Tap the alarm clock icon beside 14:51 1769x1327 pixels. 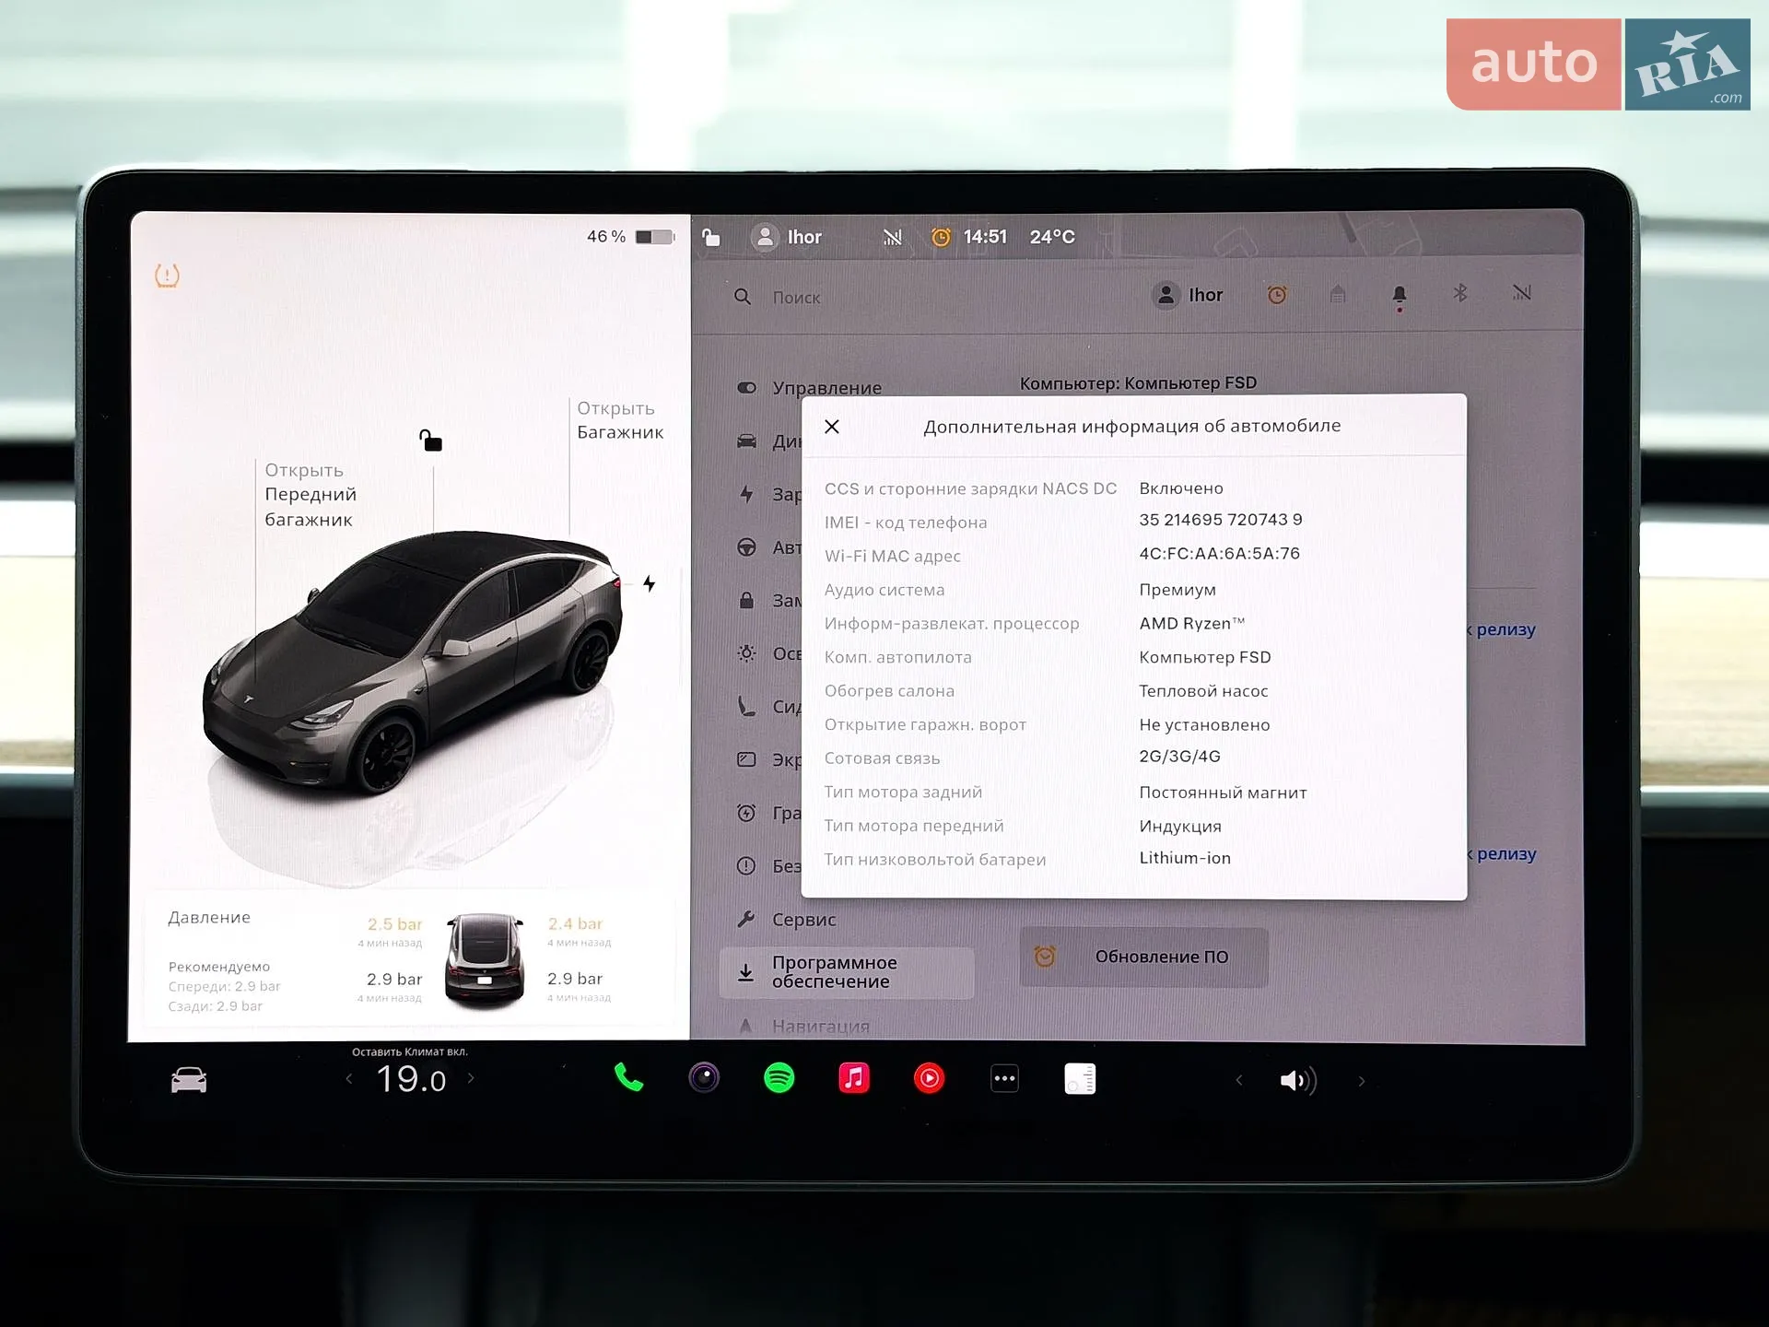tap(941, 237)
